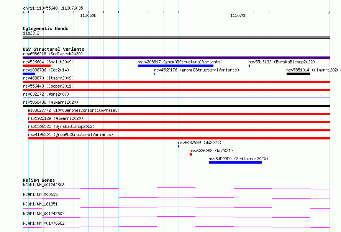Select NCAM1|NM_001242608 transcript label
341x232 pixels.
[44, 185]
